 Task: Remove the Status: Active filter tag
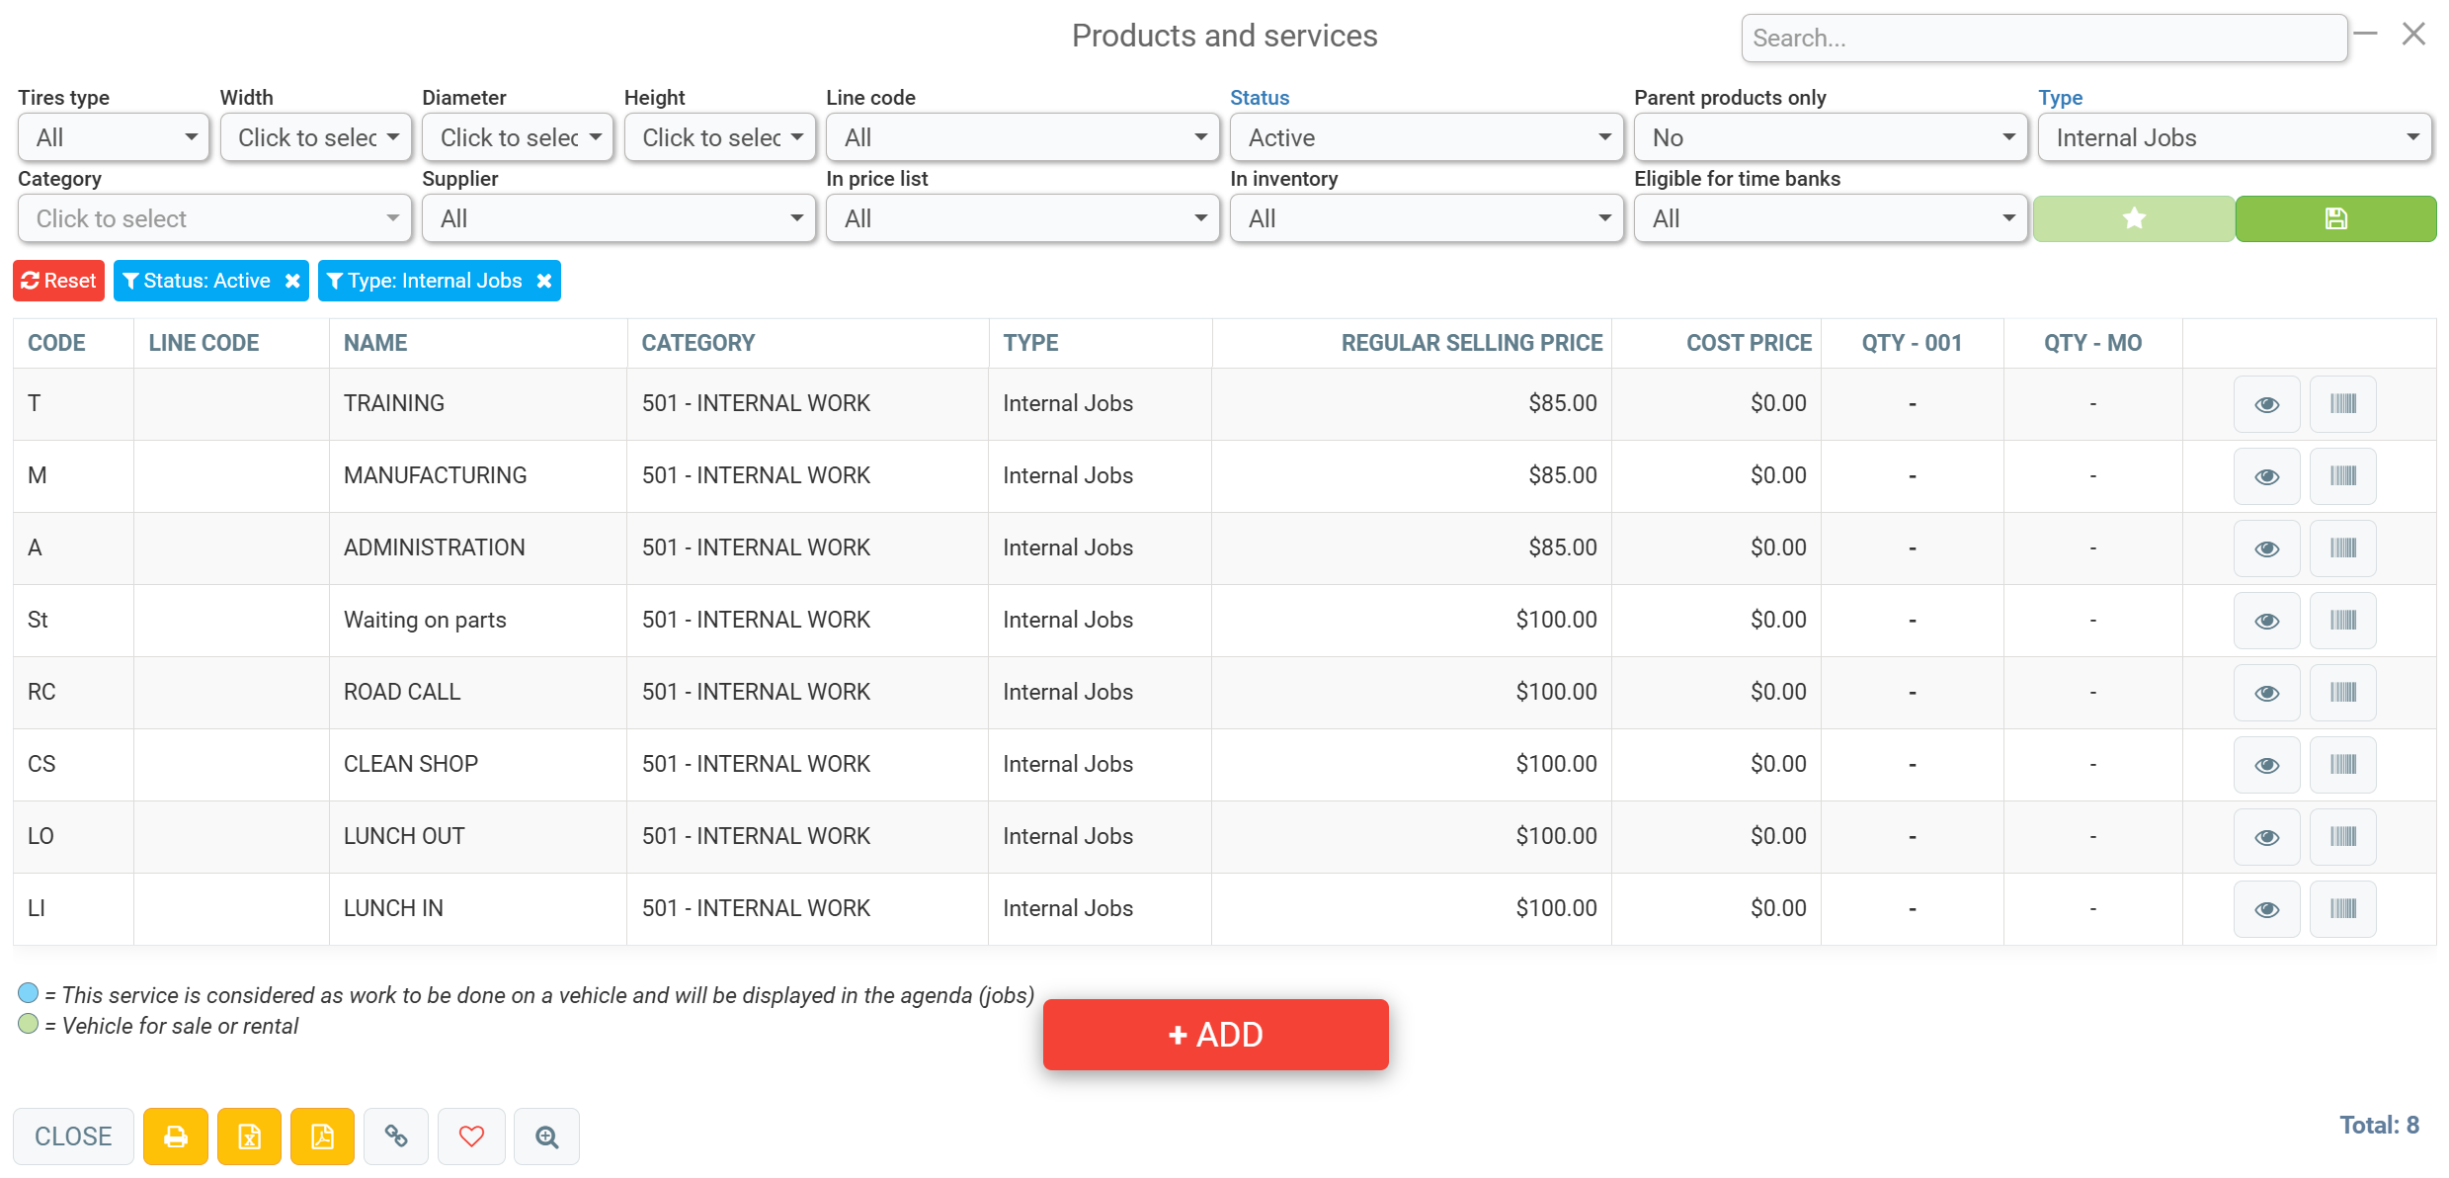click(x=292, y=281)
